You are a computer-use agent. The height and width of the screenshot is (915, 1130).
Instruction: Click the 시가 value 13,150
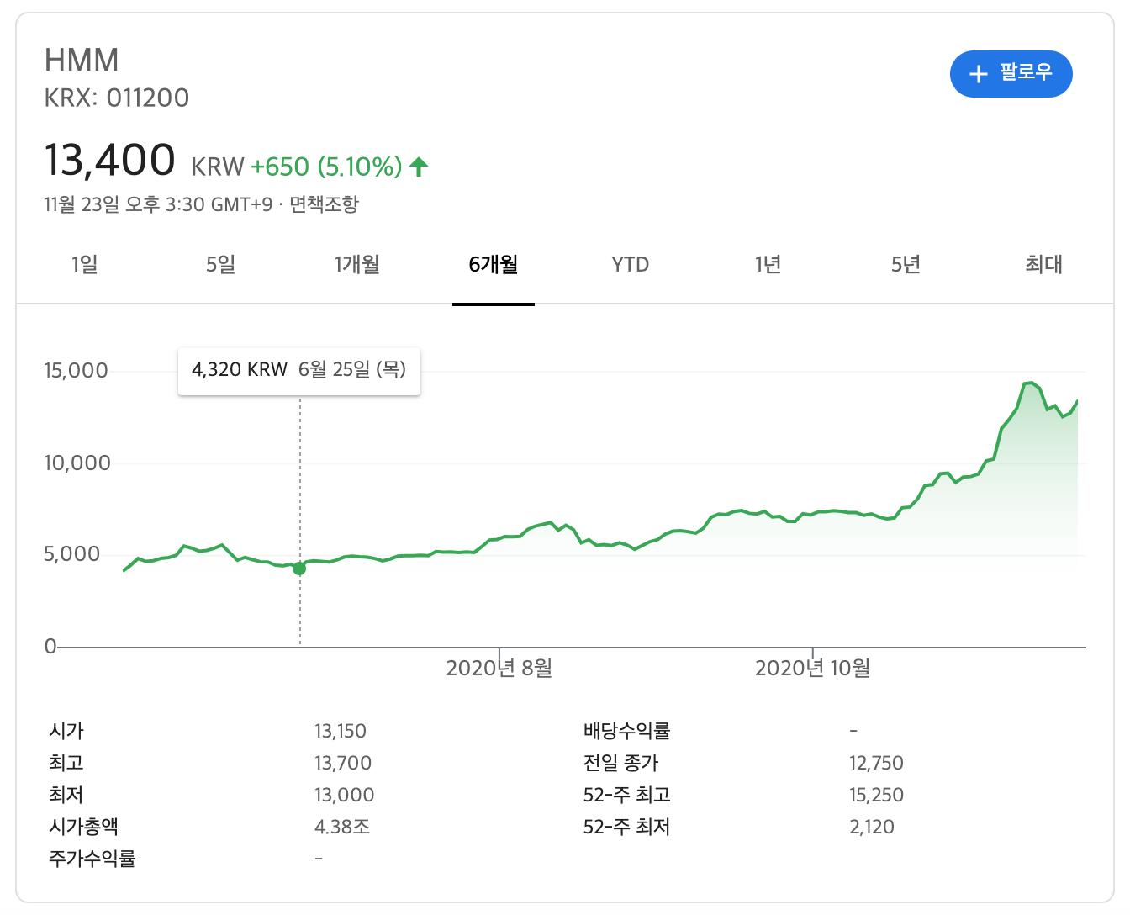point(341,732)
